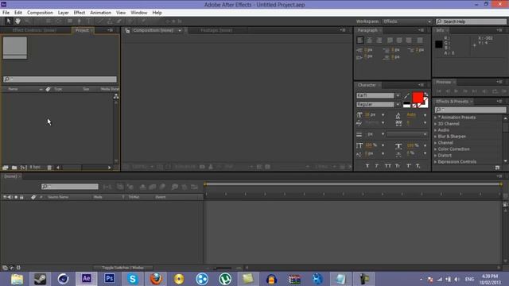Select the Hand tool

pos(17,21)
